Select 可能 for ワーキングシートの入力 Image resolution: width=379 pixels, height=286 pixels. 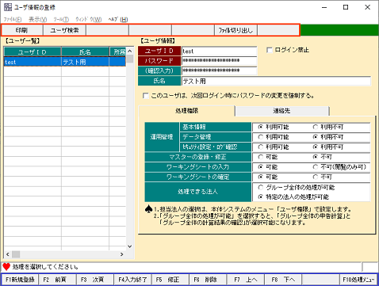coord(261,167)
